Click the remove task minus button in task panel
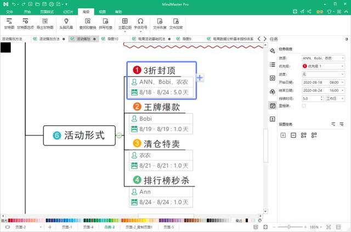 click(293, 135)
